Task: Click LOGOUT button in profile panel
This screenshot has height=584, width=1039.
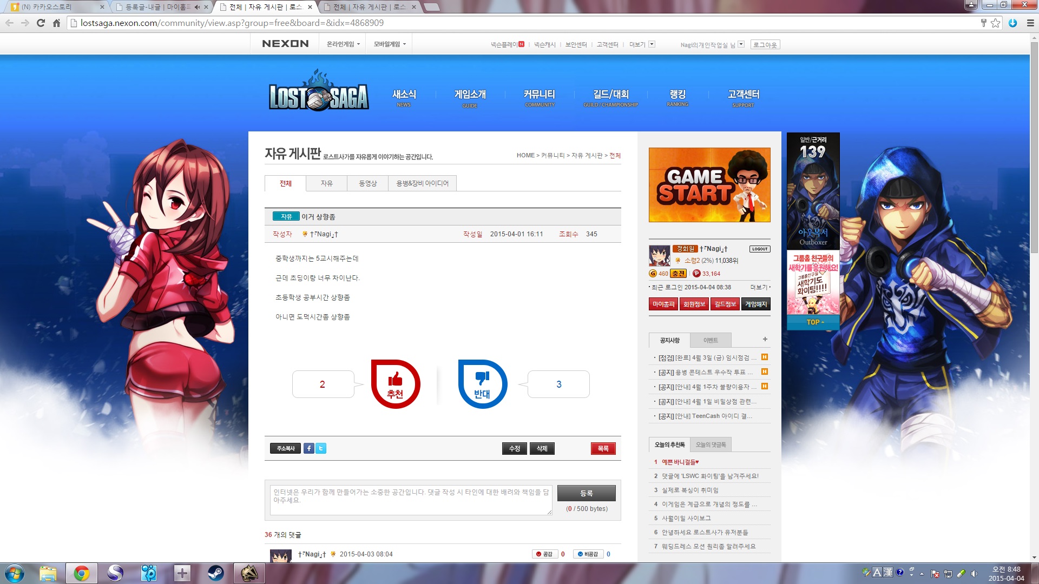Action: click(760, 249)
